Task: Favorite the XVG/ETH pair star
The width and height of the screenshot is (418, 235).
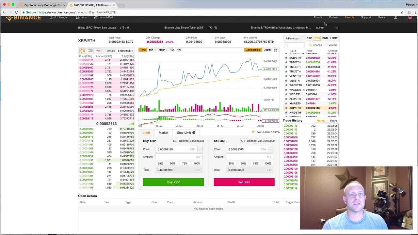Action: click(x=286, y=113)
